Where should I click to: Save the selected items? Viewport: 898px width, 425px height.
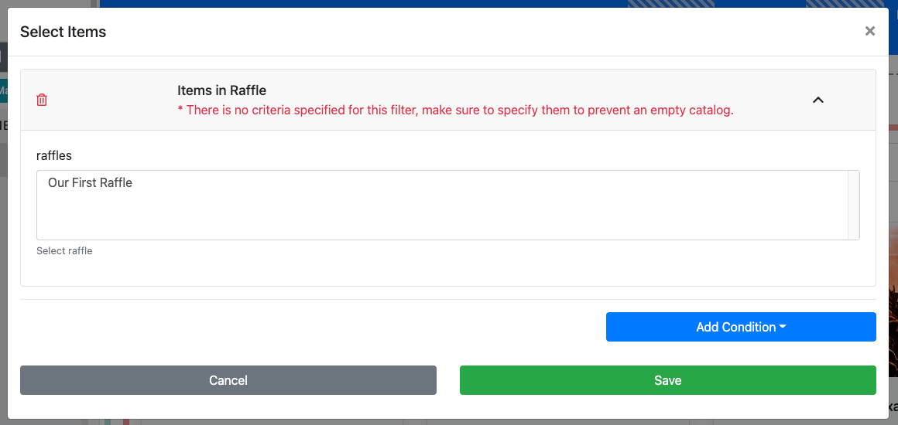[667, 380]
